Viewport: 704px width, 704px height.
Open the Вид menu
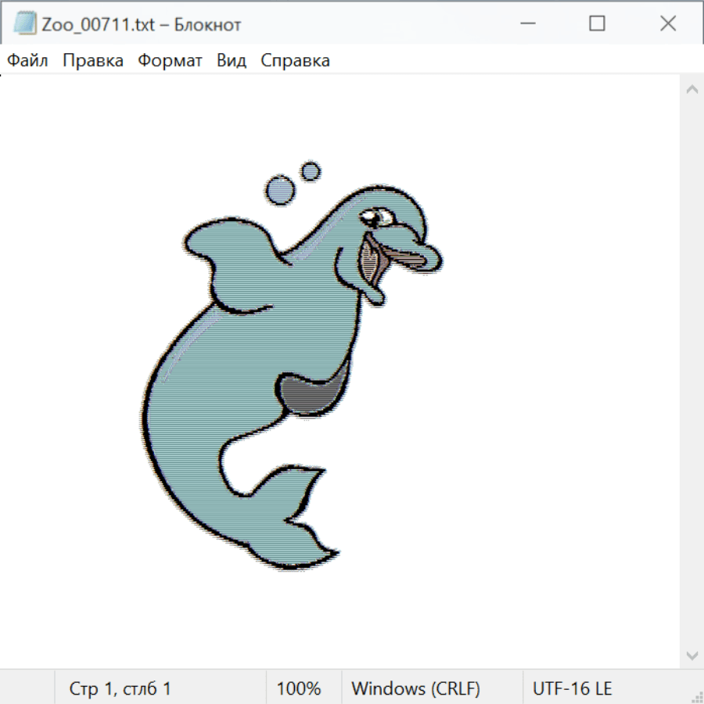[x=231, y=60]
